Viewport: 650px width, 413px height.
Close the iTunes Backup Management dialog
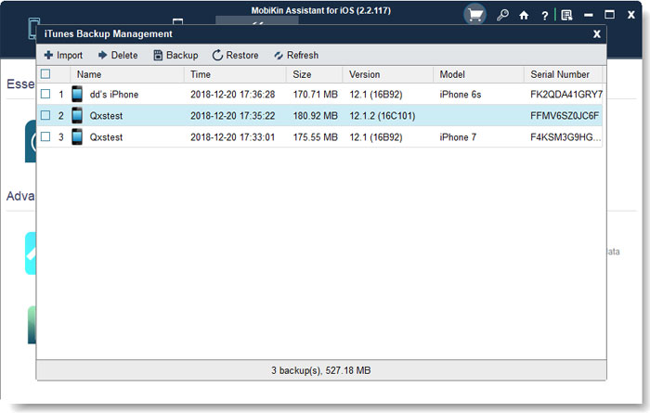coord(596,33)
